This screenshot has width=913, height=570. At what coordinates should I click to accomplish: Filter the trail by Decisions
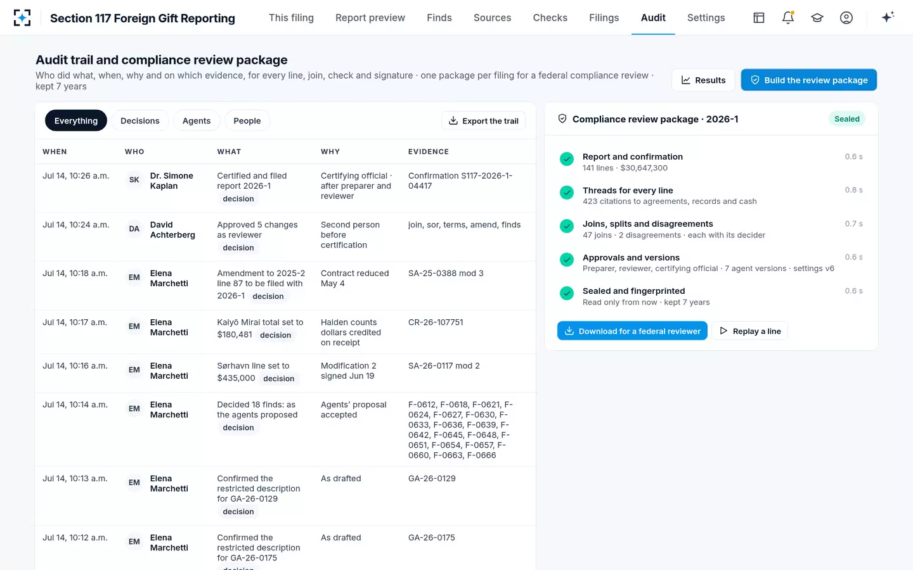click(x=140, y=121)
